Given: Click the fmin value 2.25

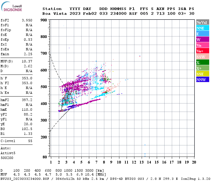Looking at the screenshot, I should point(28,54).
